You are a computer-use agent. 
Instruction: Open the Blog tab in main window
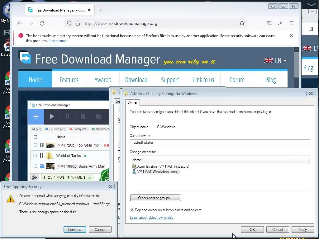tap(271, 80)
